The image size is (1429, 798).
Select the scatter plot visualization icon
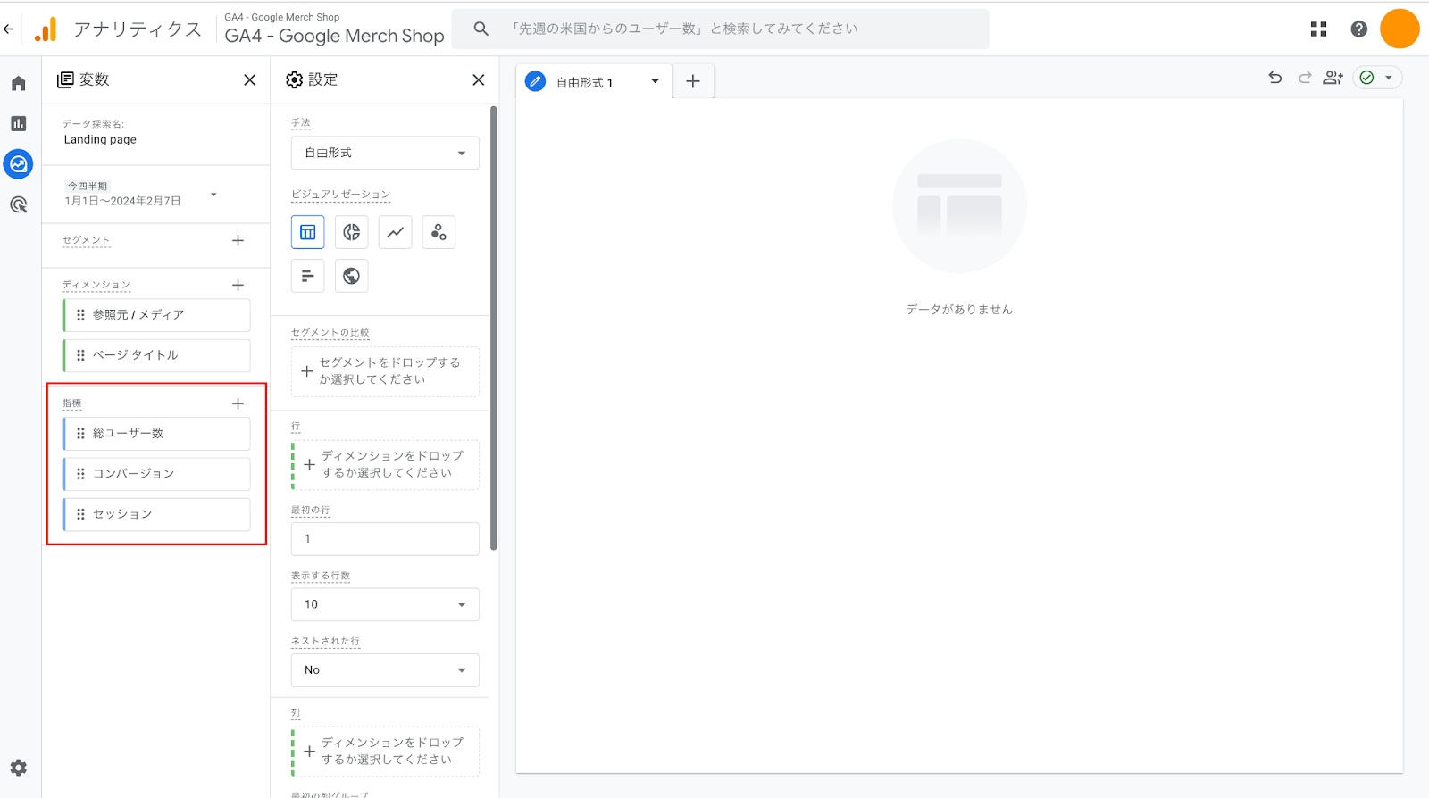439,232
